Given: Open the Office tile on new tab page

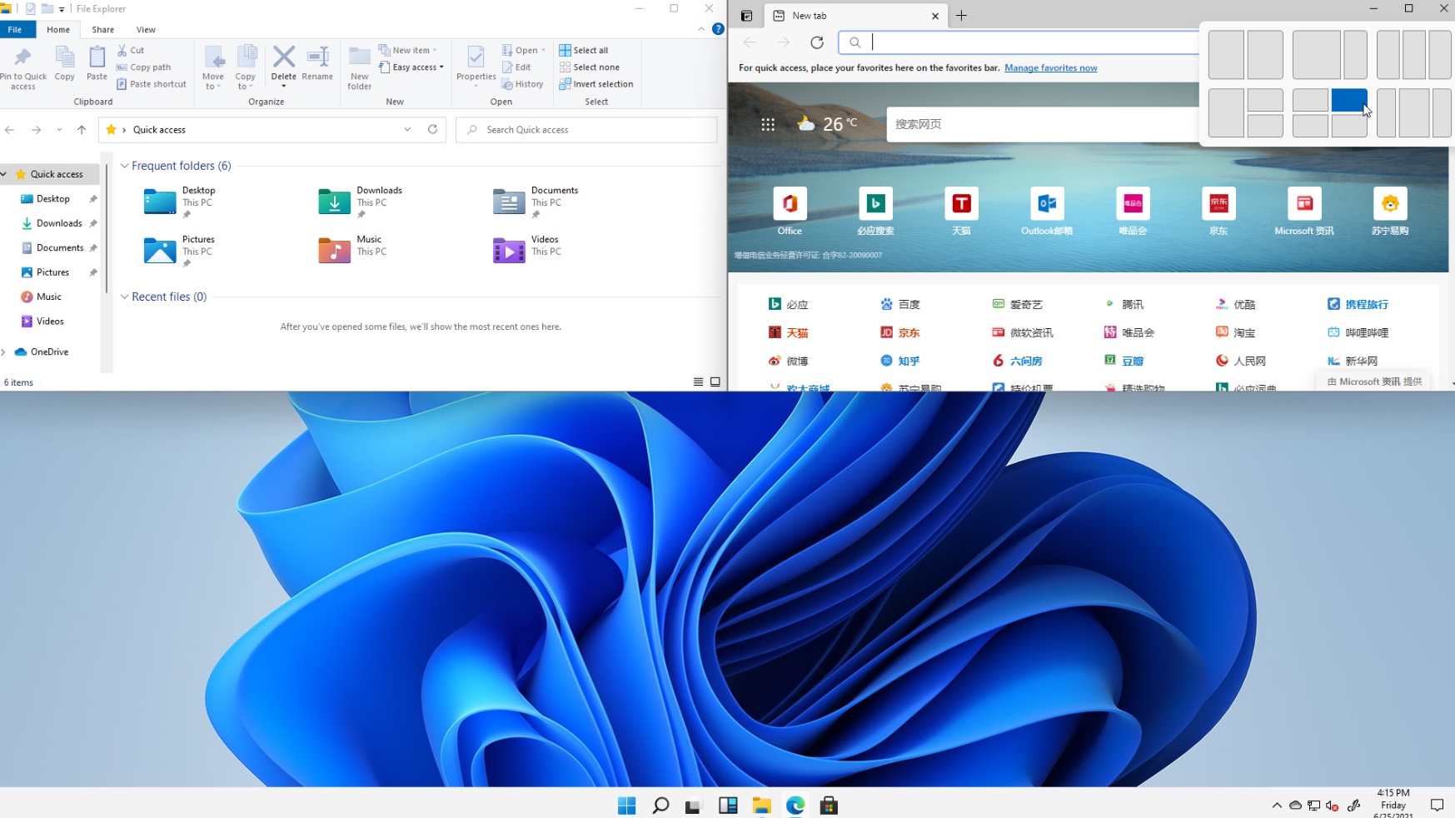Looking at the screenshot, I should coord(790,204).
